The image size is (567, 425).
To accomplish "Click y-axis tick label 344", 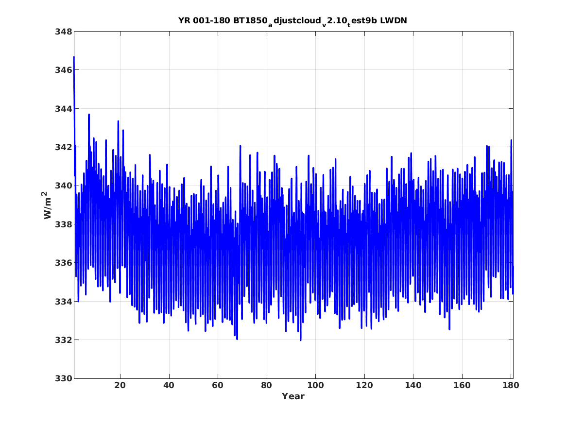I will point(63,109).
